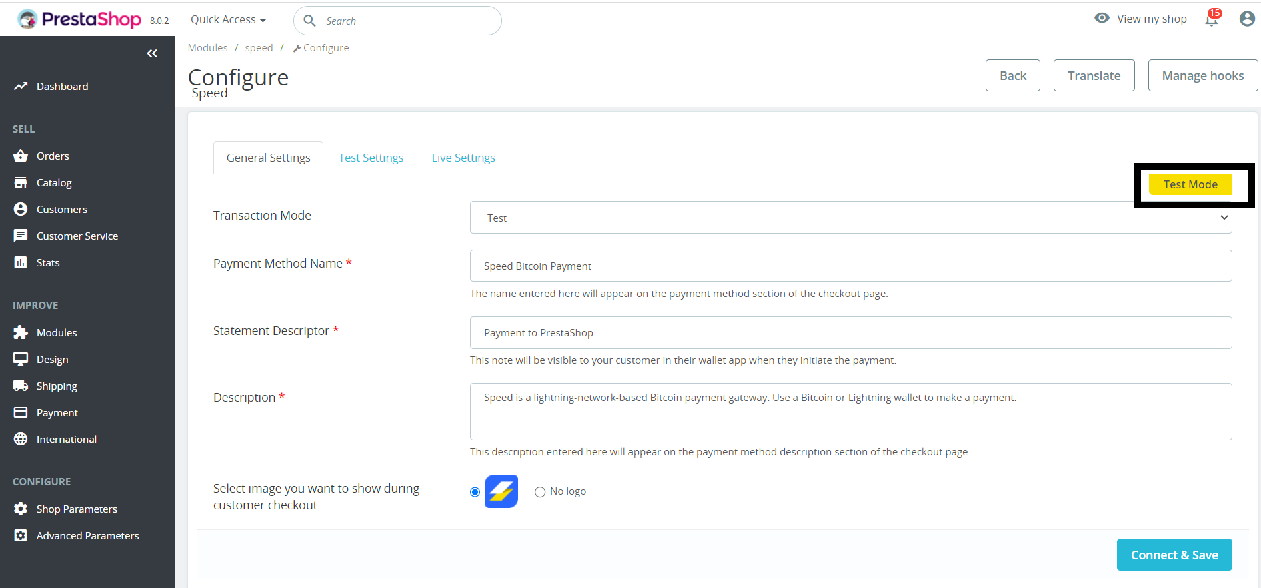Focus the Description text area

click(x=850, y=411)
